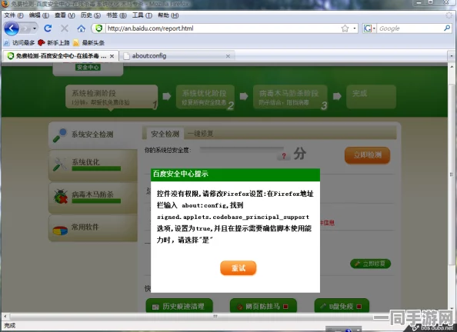
Task: Click the 完成 status bar text
Action: (x=10, y=326)
